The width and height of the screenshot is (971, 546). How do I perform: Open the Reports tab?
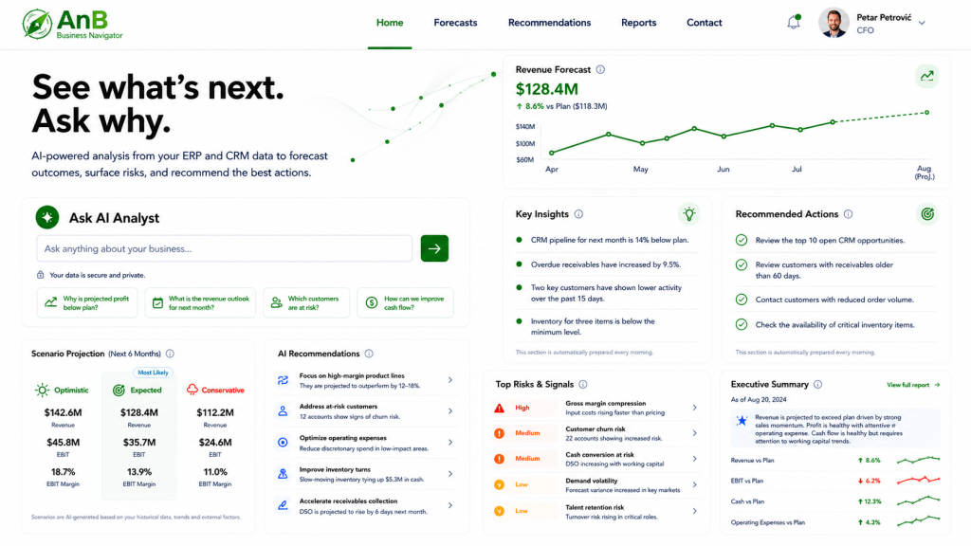pyautogui.click(x=638, y=23)
